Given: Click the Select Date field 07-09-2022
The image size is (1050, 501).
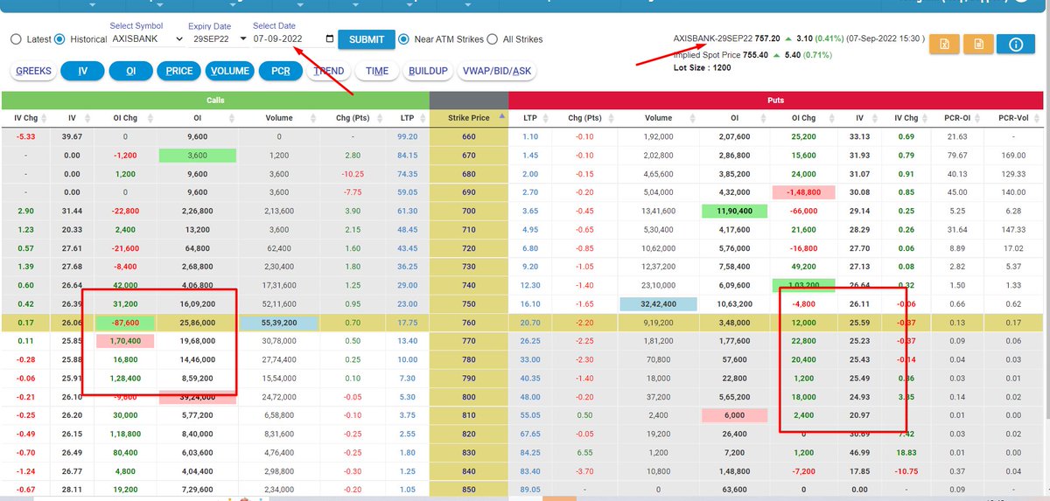Looking at the screenshot, I should pos(294,39).
